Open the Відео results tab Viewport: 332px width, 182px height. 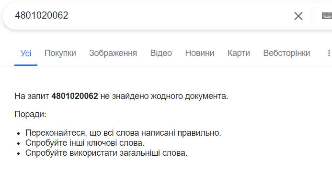point(161,53)
